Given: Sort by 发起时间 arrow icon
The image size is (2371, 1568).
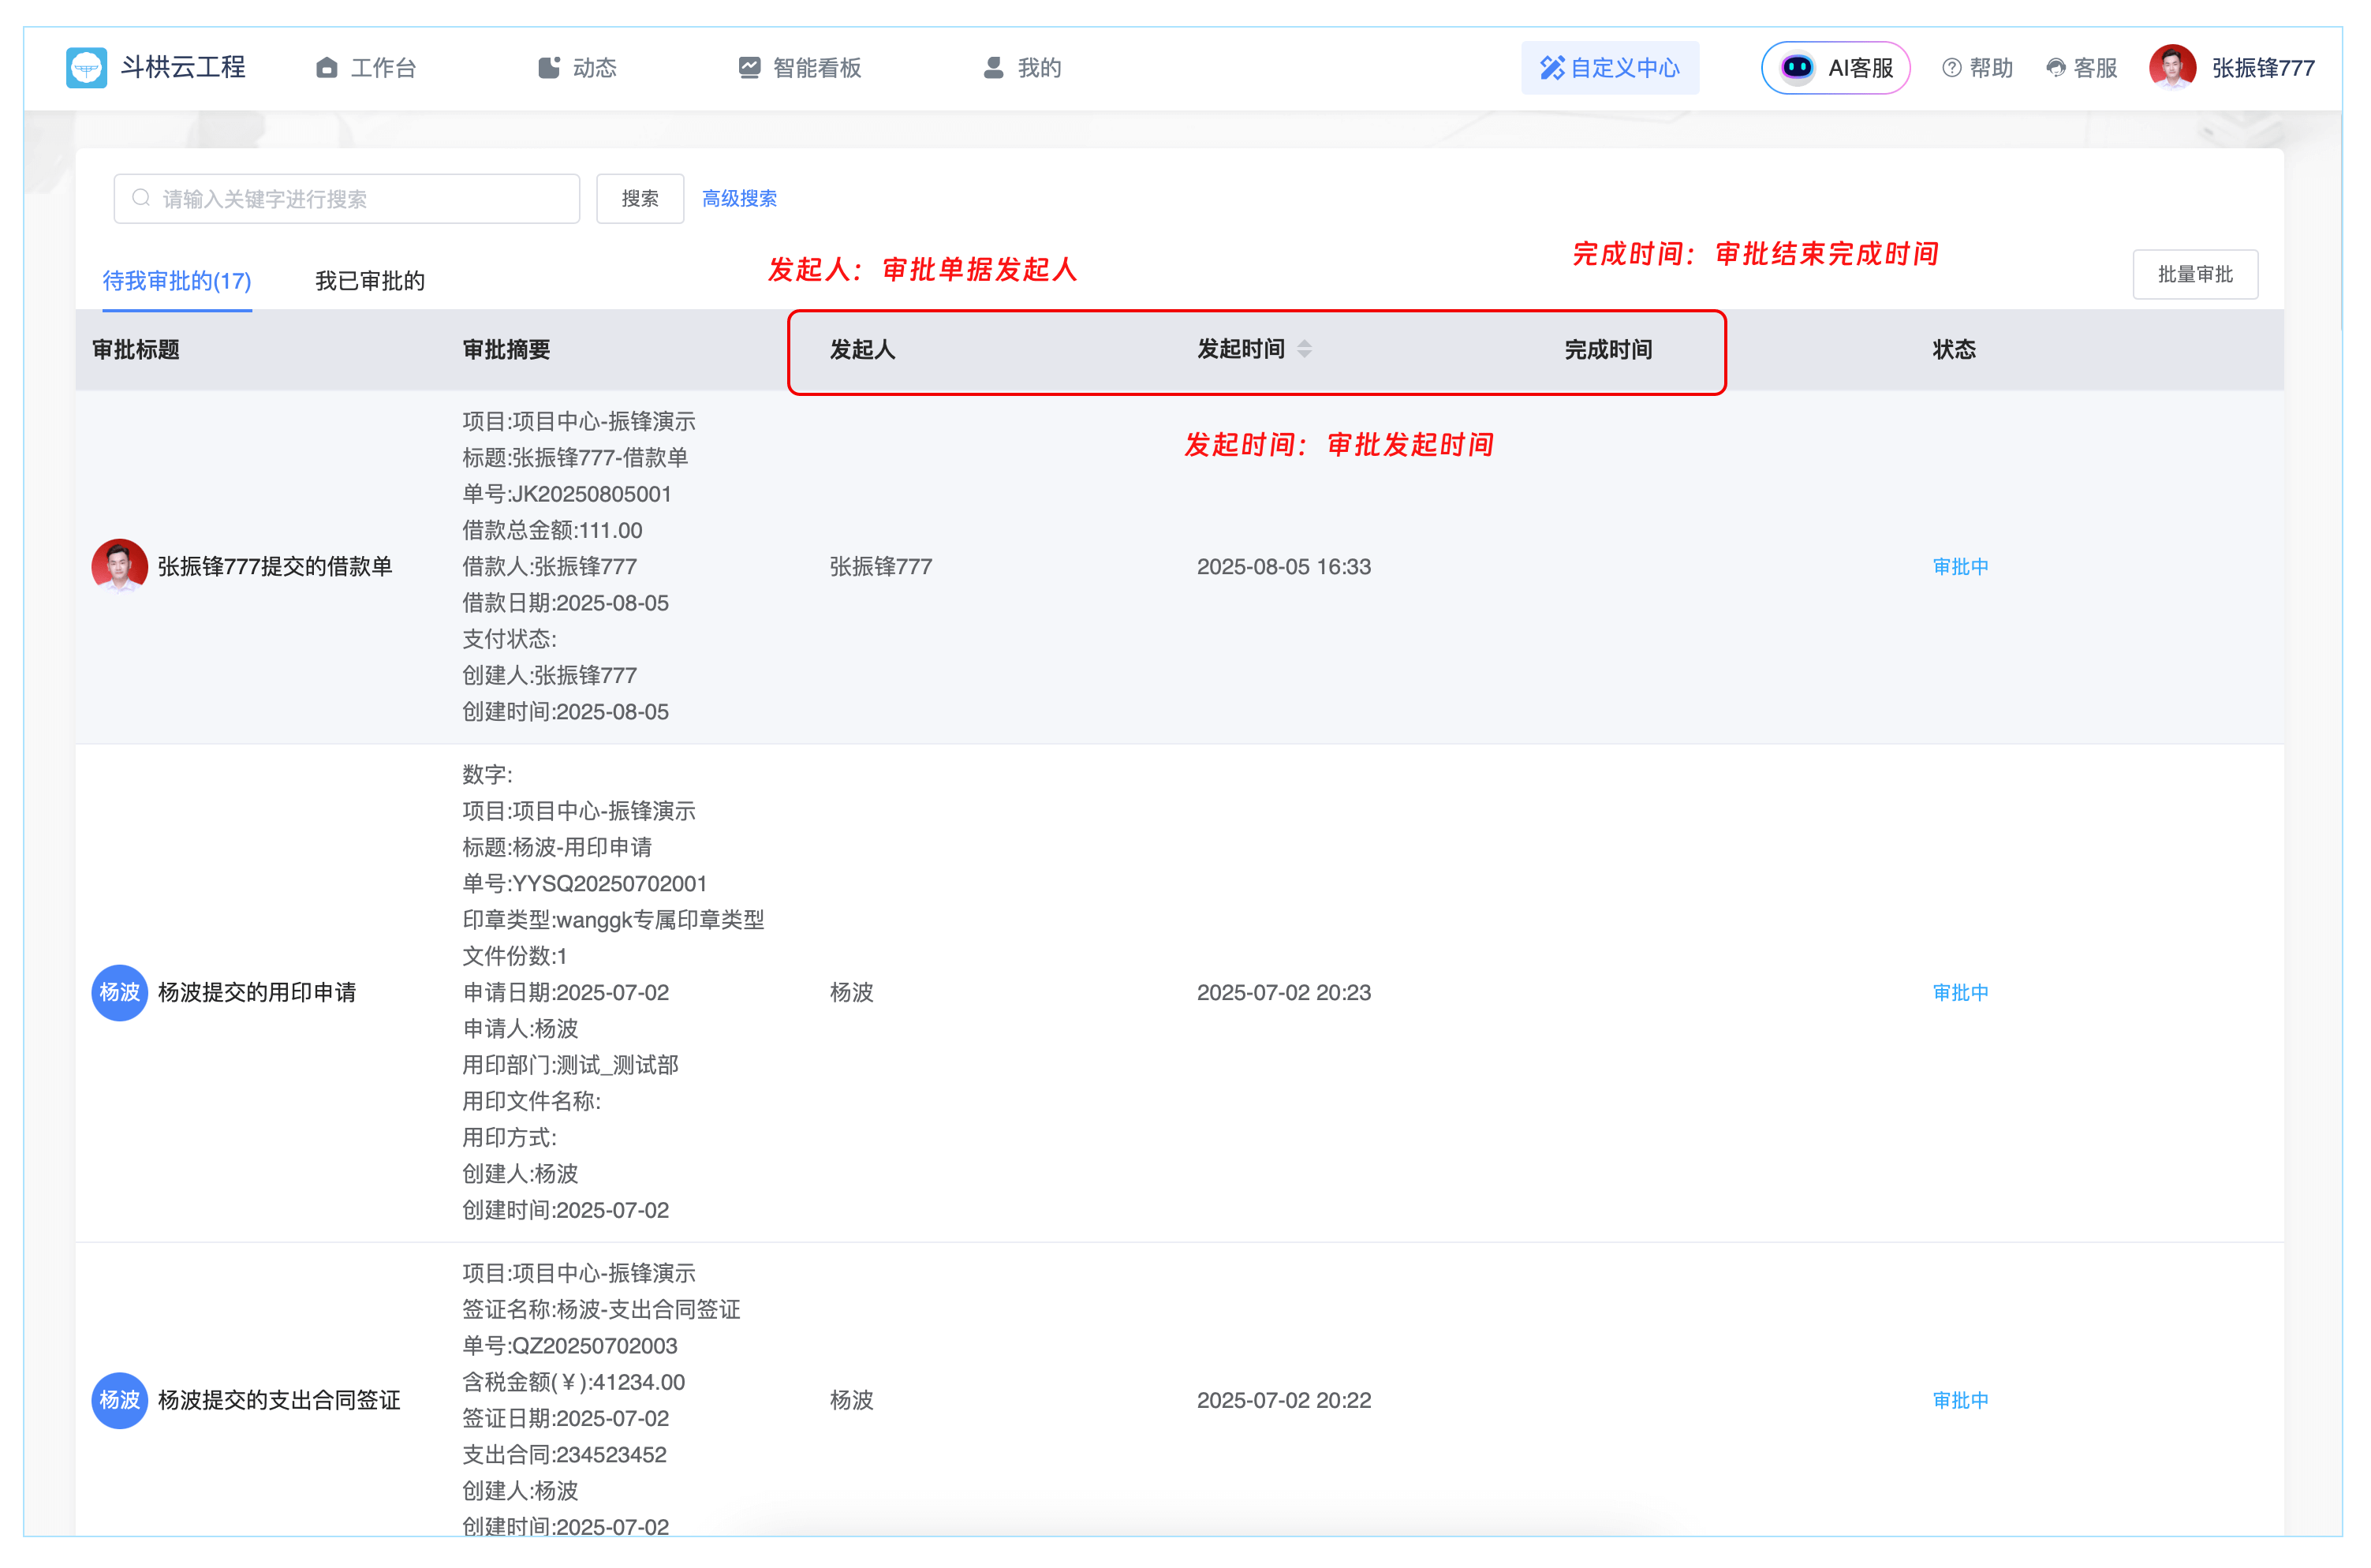Looking at the screenshot, I should click(x=1304, y=349).
